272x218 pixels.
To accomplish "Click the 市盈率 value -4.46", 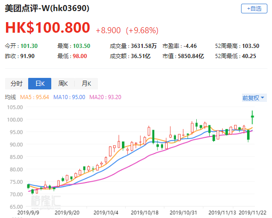I will click(x=190, y=46).
